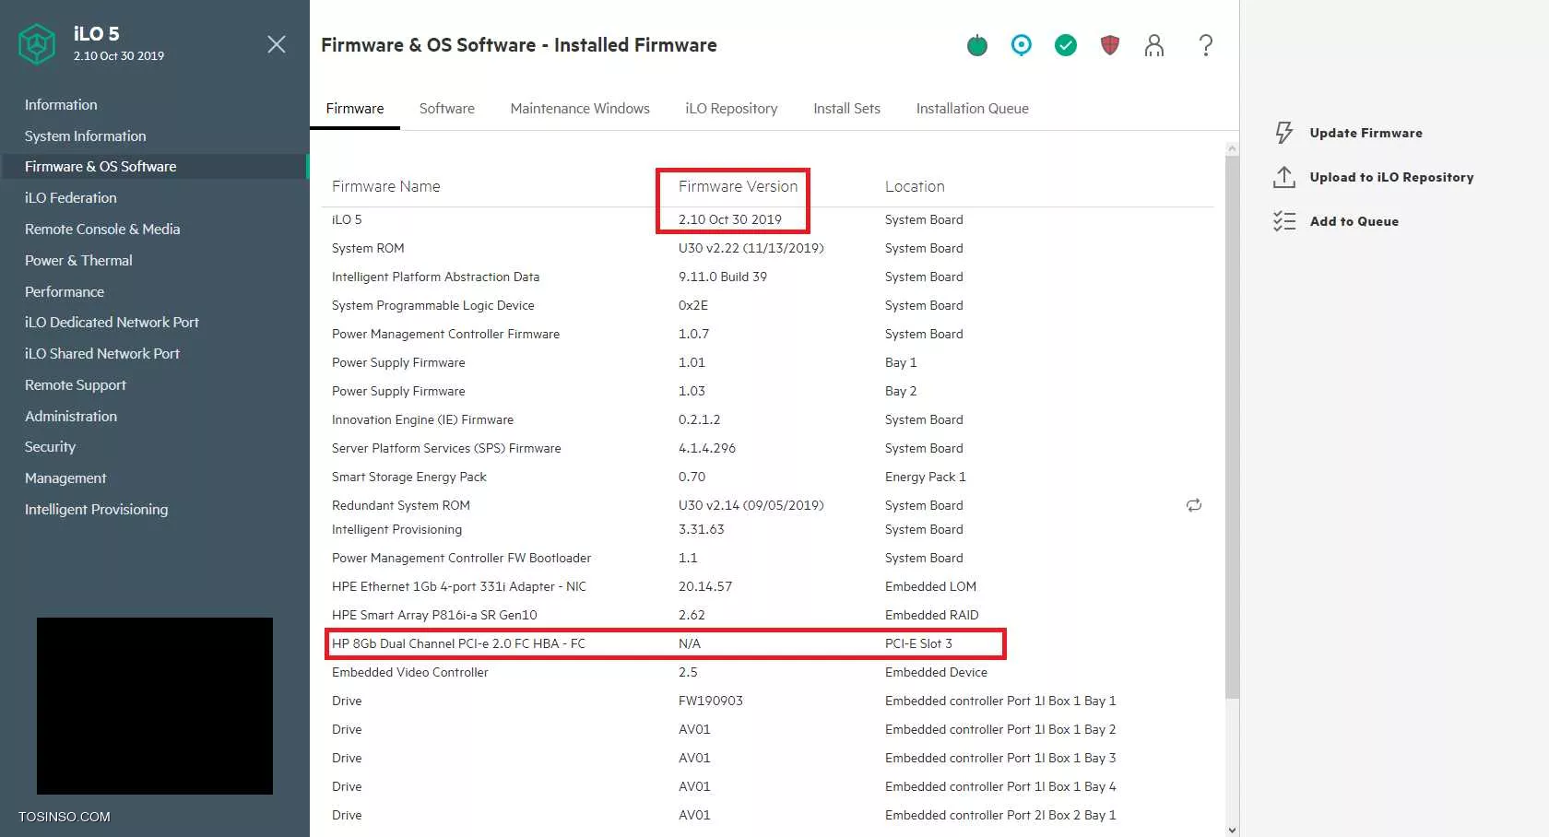Screen dimensions: 1549x837
Task: Open Performance in the sidebar
Action: [65, 292]
